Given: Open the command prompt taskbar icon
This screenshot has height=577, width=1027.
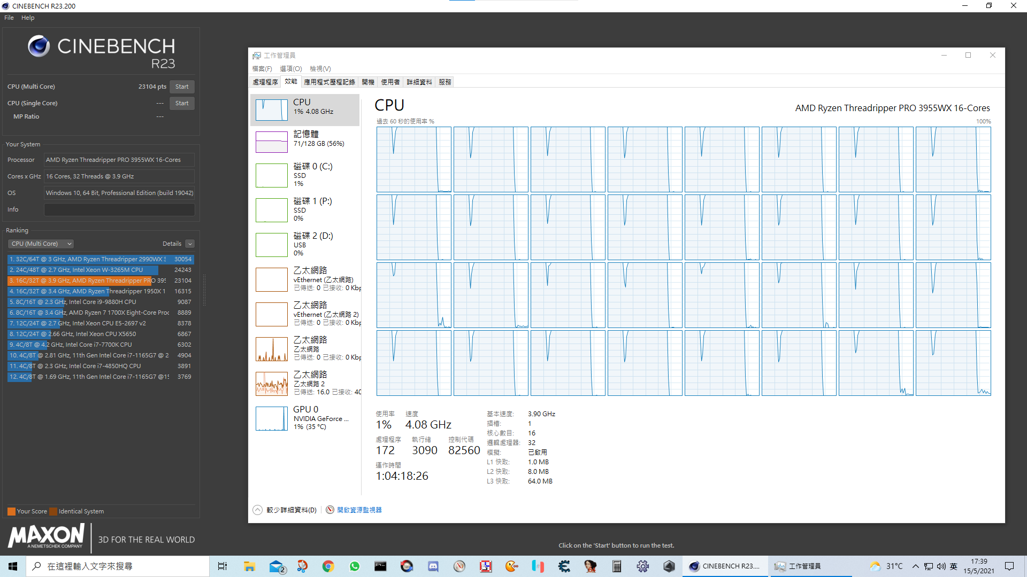Looking at the screenshot, I should 380,566.
